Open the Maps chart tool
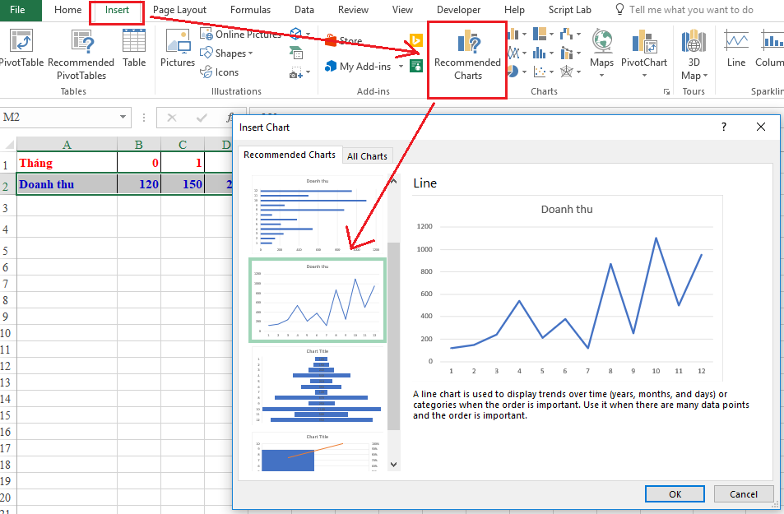 (x=601, y=51)
